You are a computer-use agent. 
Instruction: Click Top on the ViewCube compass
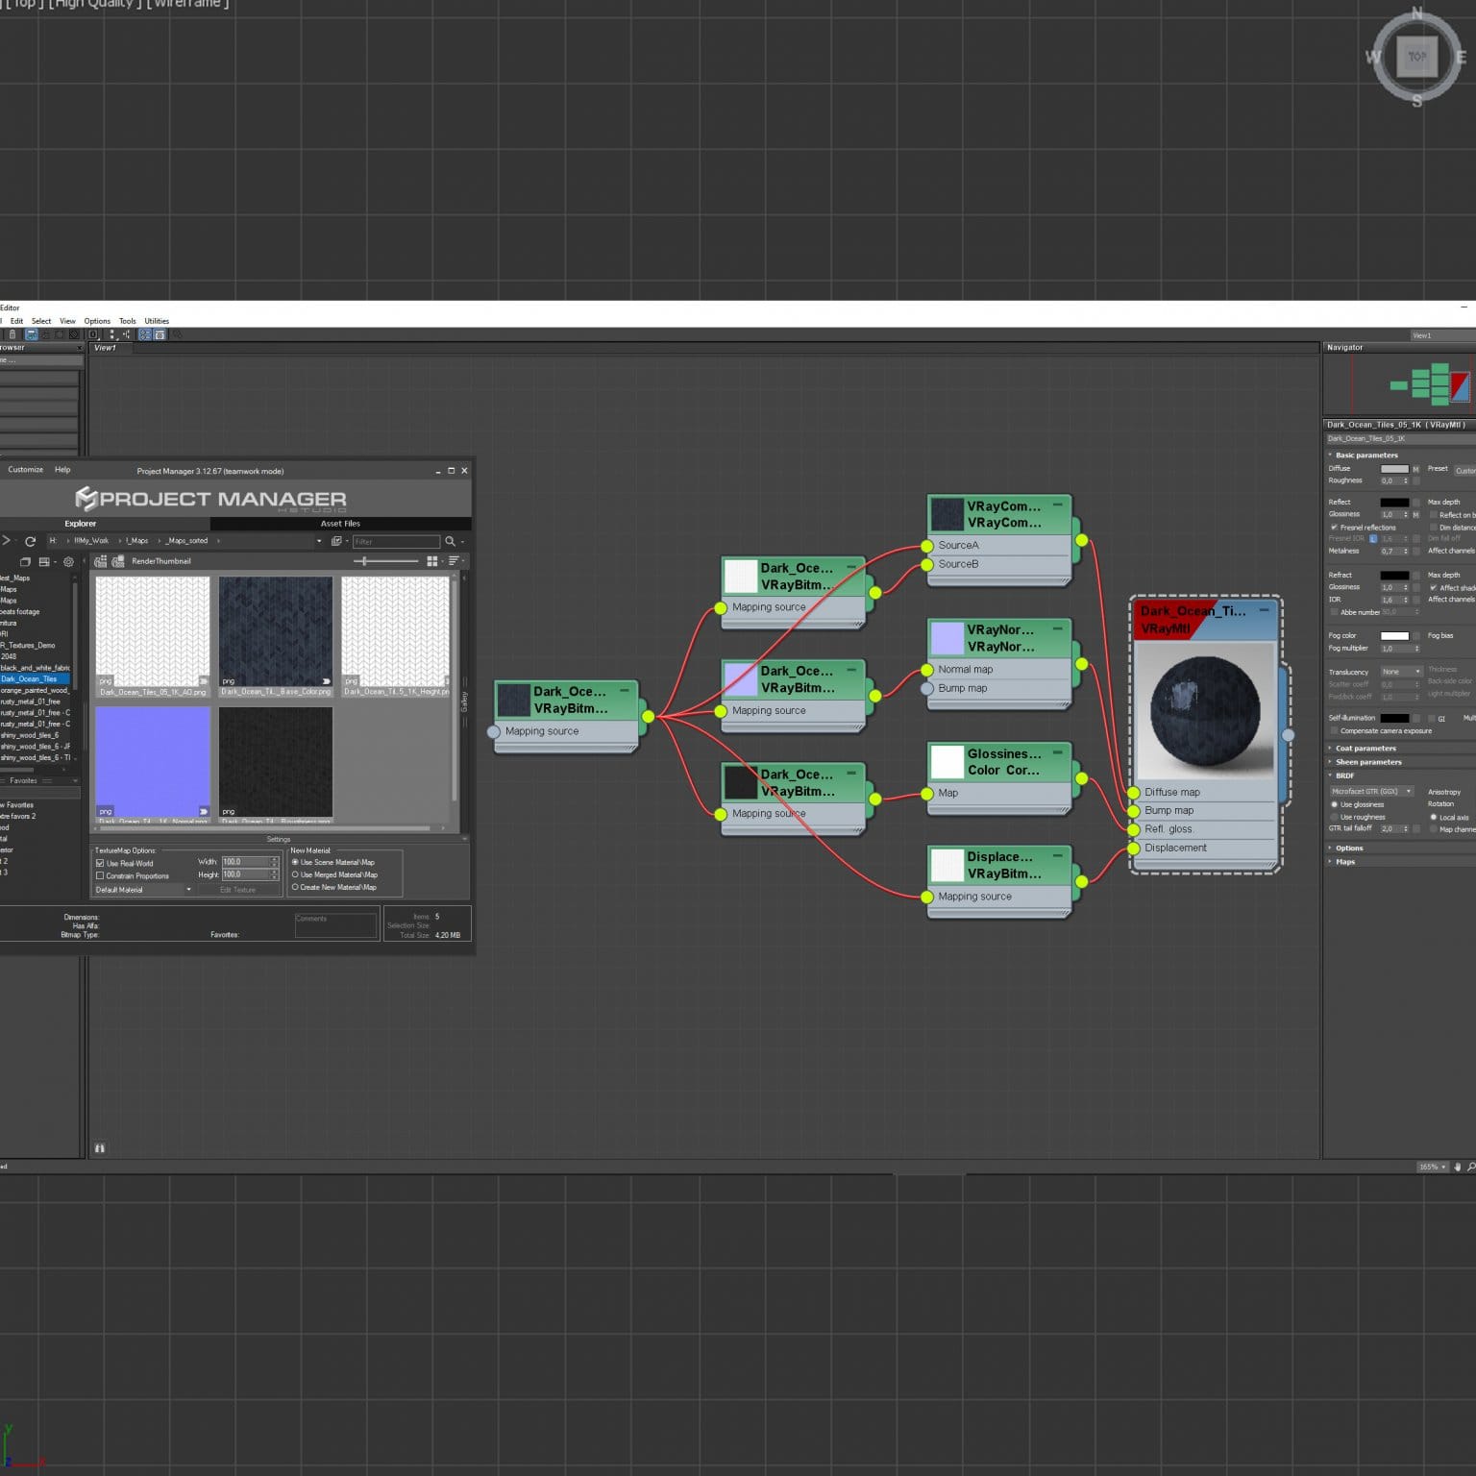click(x=1416, y=58)
